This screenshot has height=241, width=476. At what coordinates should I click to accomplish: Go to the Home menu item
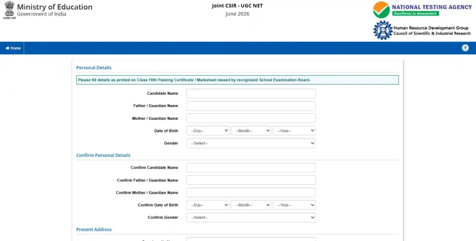click(x=13, y=48)
